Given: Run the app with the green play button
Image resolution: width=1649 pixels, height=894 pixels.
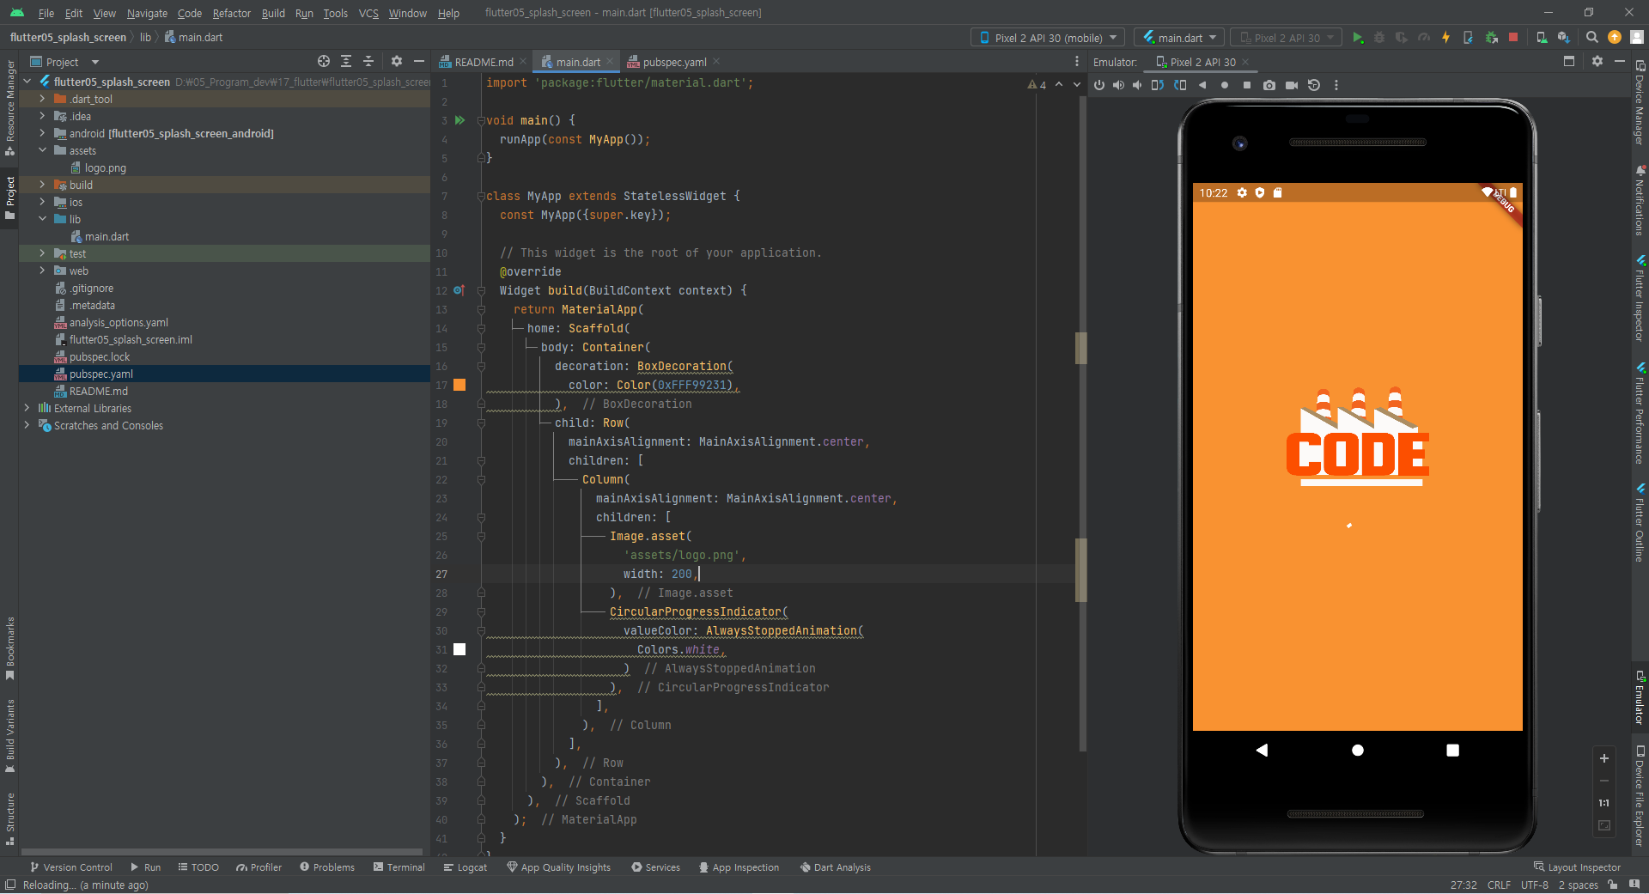Looking at the screenshot, I should [1358, 38].
